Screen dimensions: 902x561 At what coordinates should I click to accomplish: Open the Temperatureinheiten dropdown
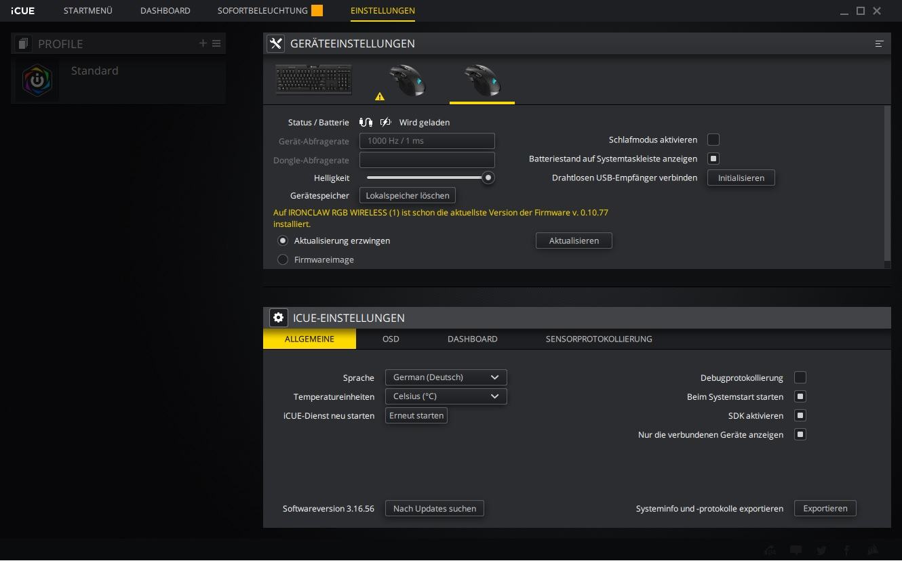click(x=446, y=396)
